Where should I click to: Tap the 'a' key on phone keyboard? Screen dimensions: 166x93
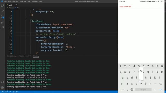[123, 78]
